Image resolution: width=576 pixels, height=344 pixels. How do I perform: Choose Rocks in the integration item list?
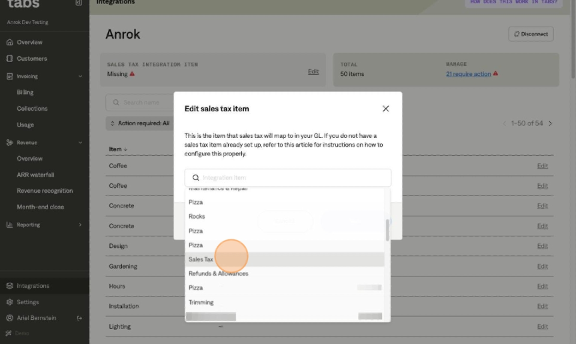click(x=285, y=217)
